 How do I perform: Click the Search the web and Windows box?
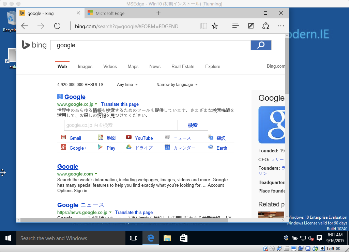[x=71, y=238]
